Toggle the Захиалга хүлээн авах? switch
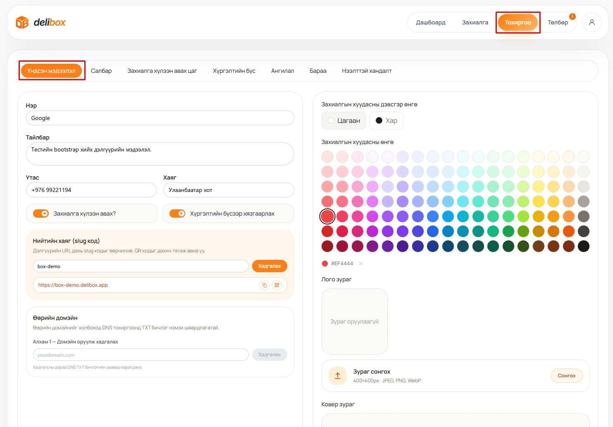 41,213
